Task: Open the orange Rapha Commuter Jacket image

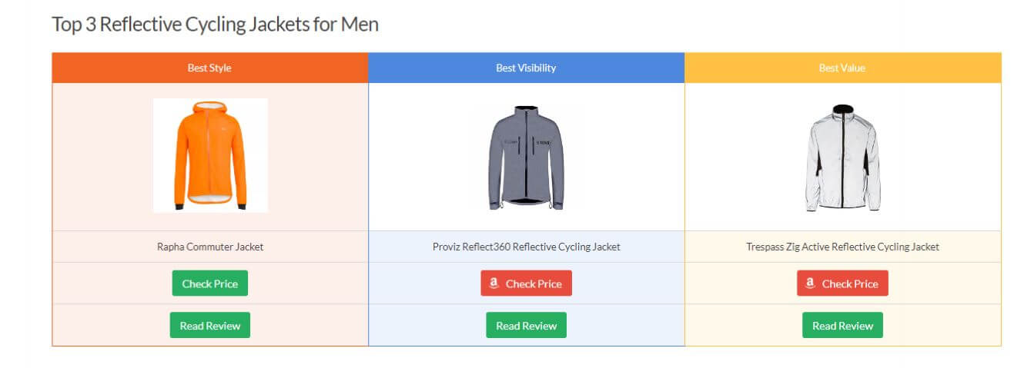Action: pyautogui.click(x=210, y=155)
